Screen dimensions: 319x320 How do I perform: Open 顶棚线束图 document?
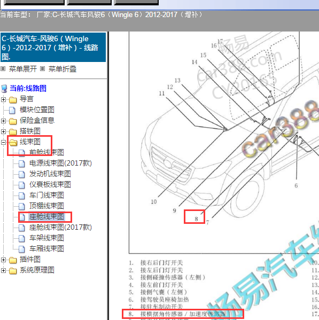46,206
